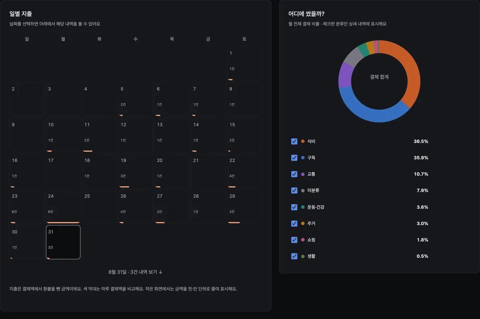The height and width of the screenshot is (319, 480).
Task: Pick calendar day 8
Action: [x=244, y=99]
